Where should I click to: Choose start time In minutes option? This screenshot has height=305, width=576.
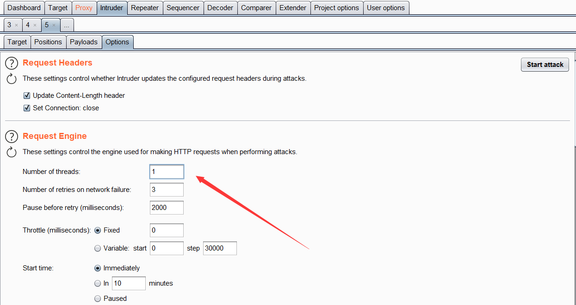point(98,283)
